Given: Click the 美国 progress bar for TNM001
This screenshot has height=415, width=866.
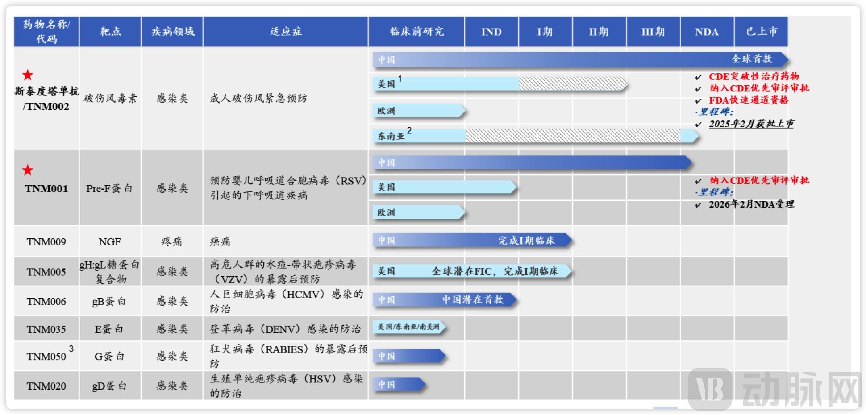Looking at the screenshot, I should point(445,187).
